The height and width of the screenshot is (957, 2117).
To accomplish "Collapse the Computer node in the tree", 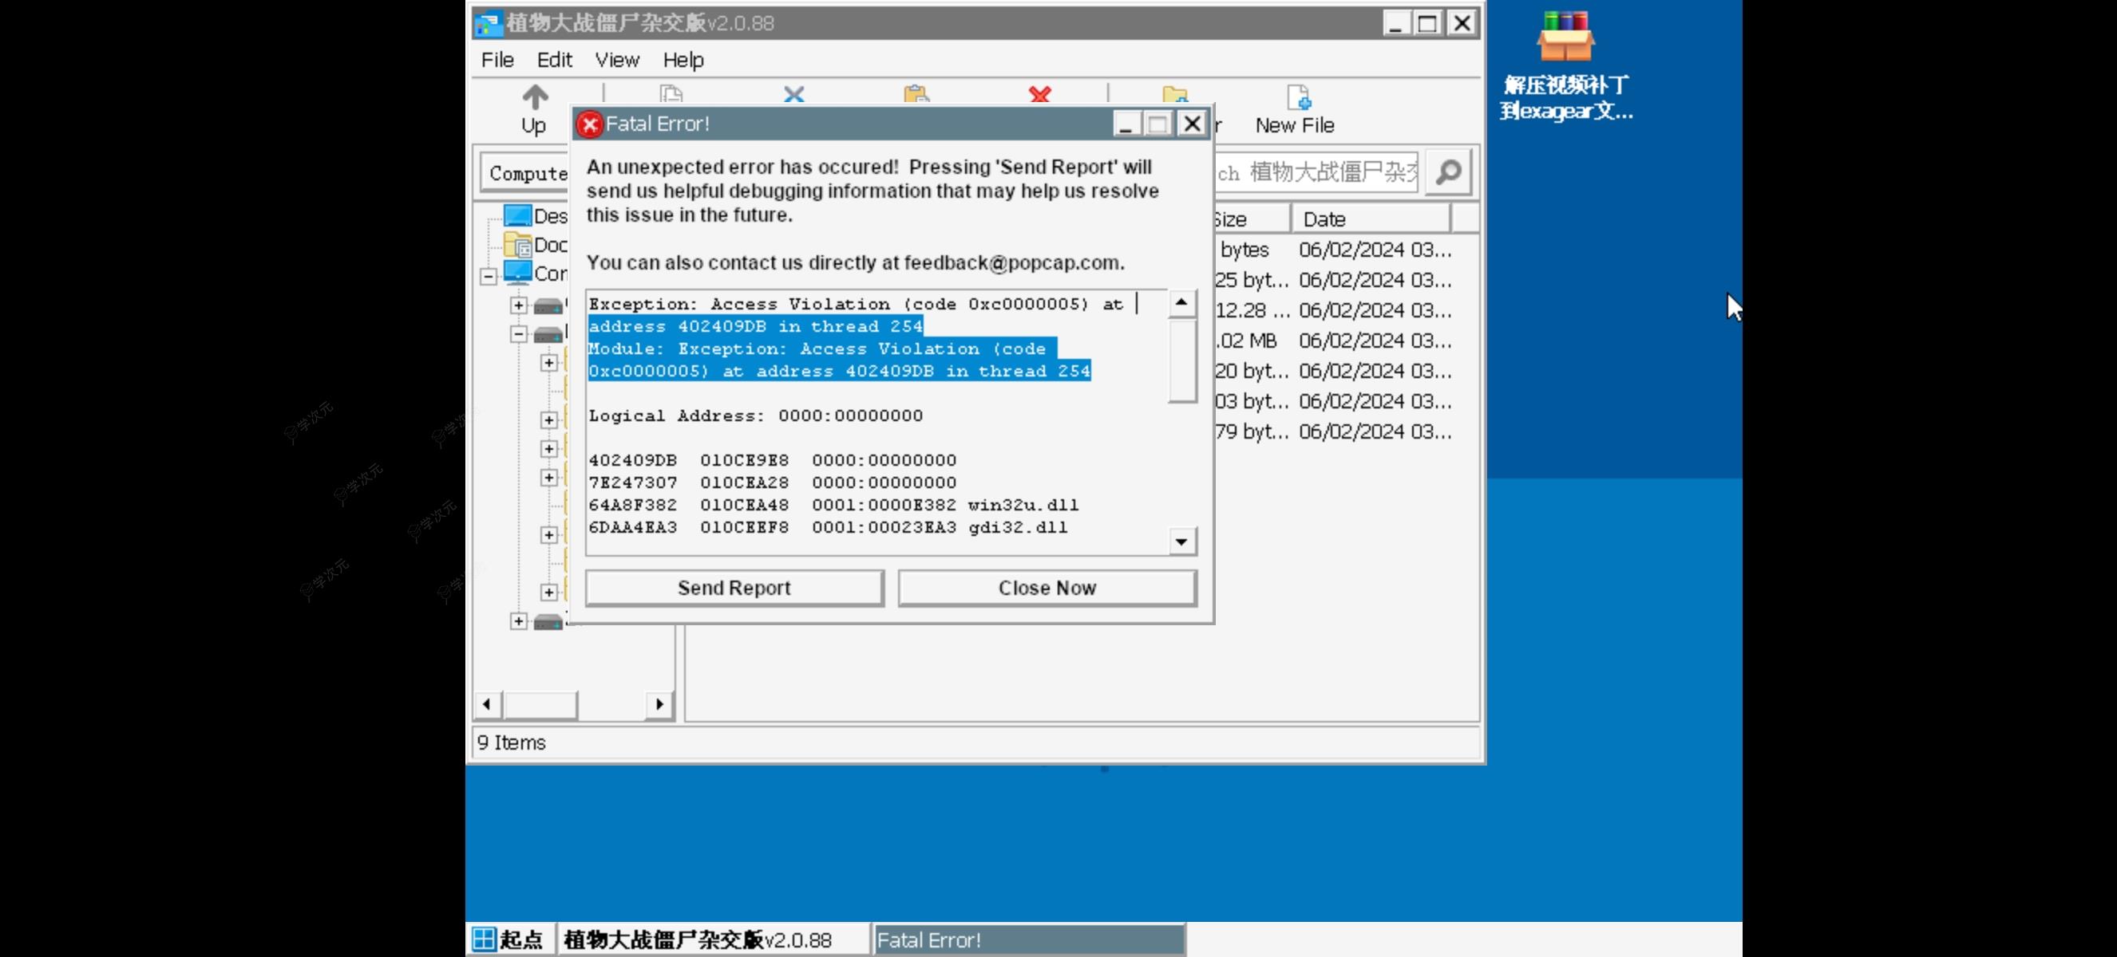I will 489,276.
